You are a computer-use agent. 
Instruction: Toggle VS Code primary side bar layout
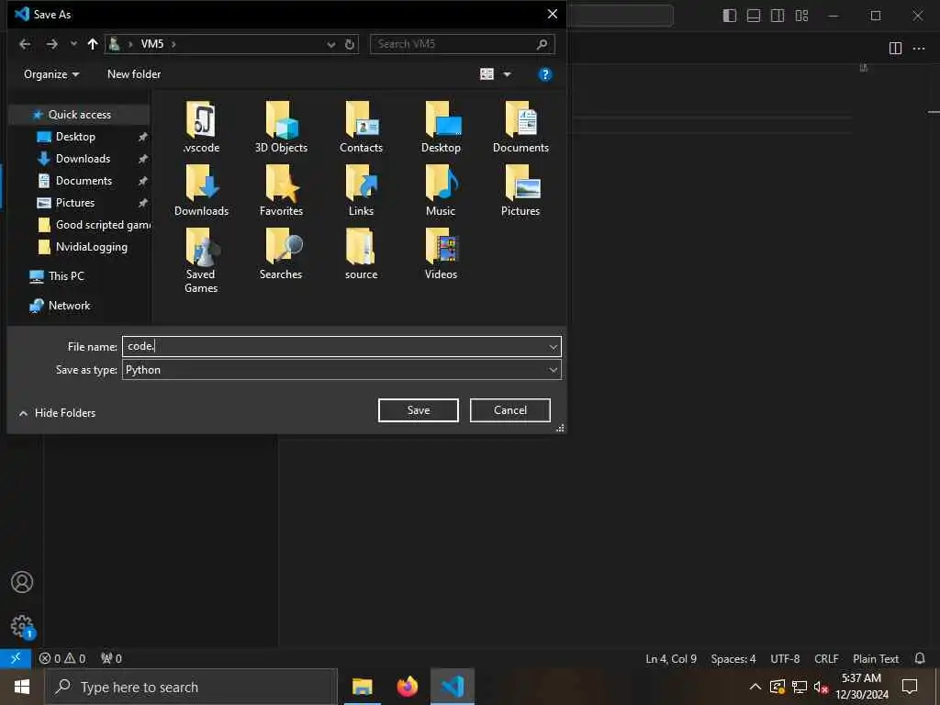(x=730, y=16)
